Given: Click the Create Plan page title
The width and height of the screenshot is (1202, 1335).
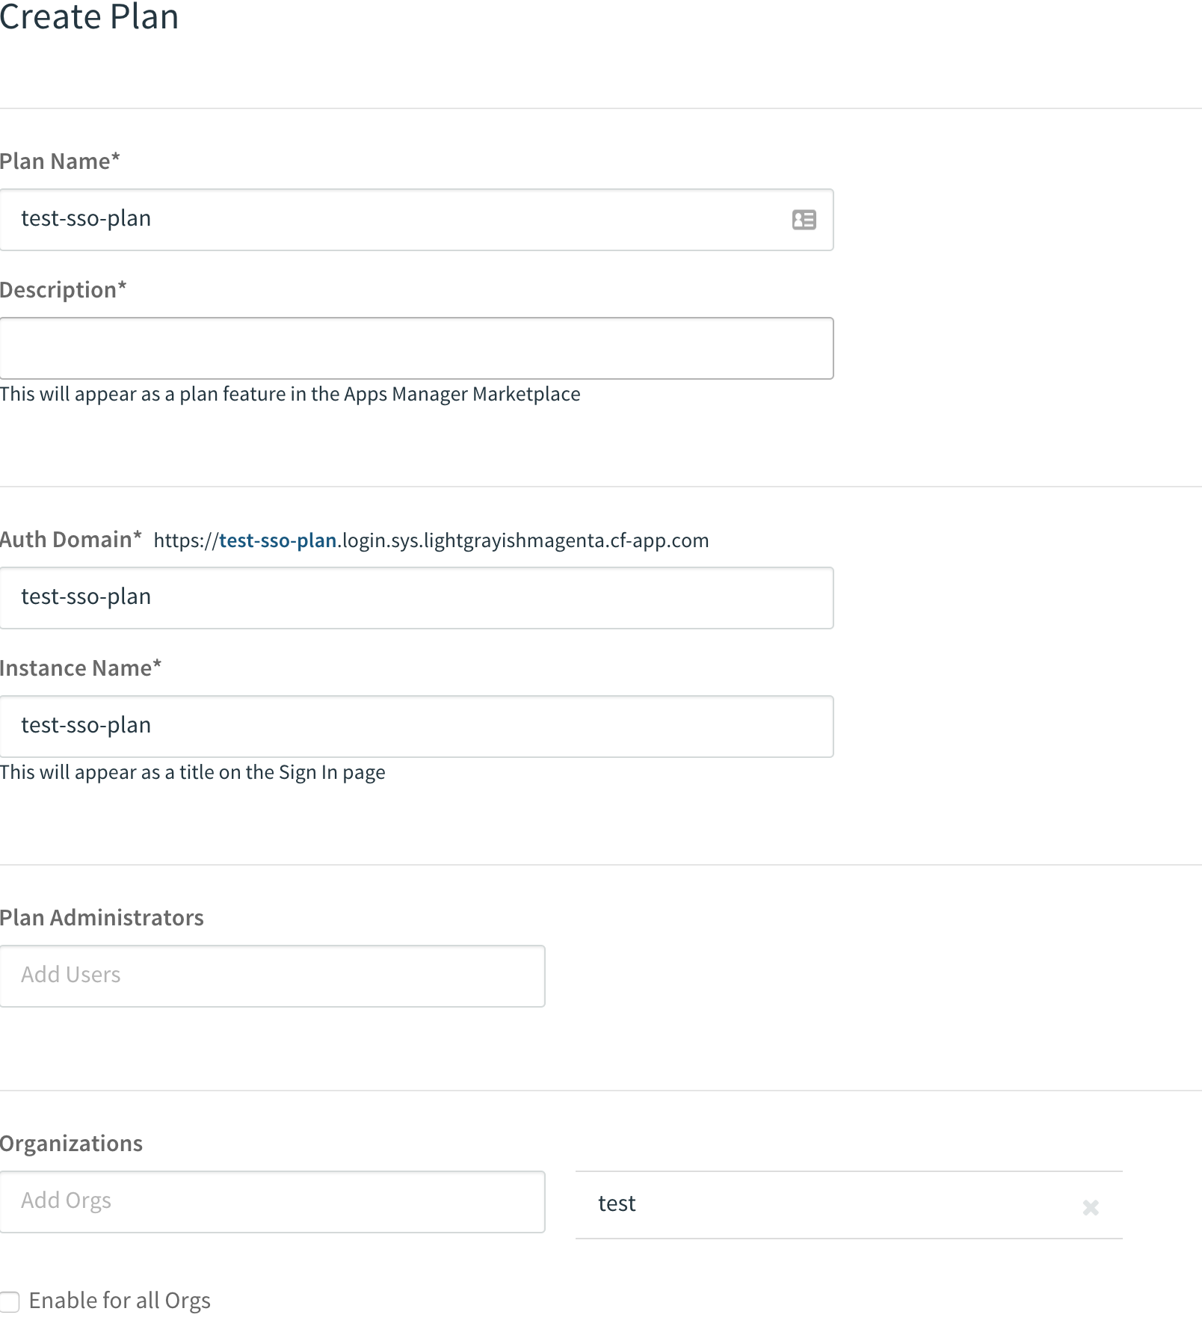Looking at the screenshot, I should (x=90, y=18).
